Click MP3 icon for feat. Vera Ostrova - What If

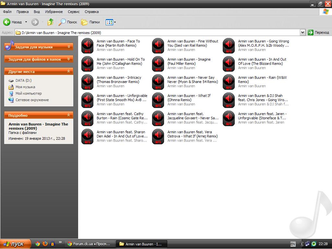pos(158,136)
